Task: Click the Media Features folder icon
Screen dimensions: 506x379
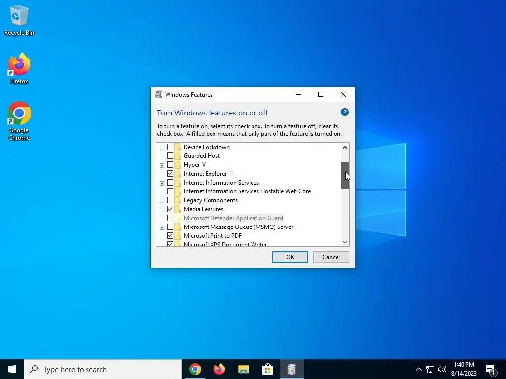Action: [x=177, y=209]
